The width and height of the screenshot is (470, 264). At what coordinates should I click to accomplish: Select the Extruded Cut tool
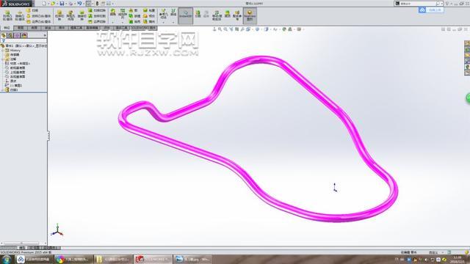(59, 15)
